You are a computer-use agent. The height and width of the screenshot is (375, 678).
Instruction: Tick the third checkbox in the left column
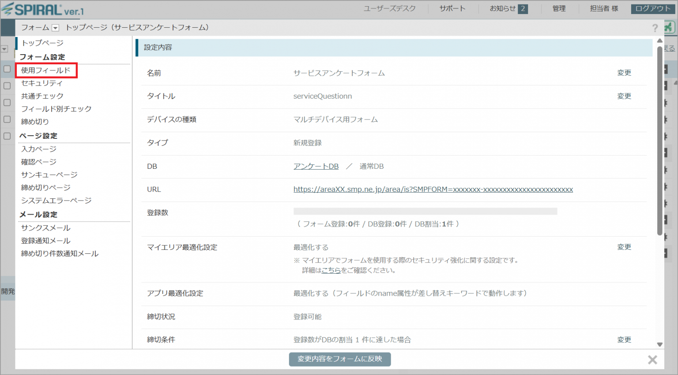[7, 103]
